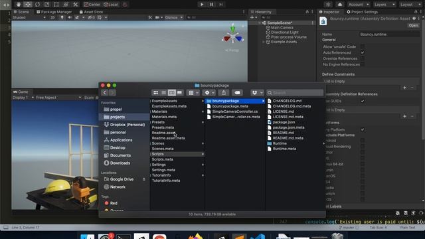This screenshot has height=239, width=425.
Task: Open the custom editor tools icon
Action: click(75, 5)
